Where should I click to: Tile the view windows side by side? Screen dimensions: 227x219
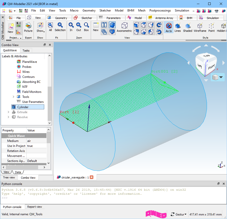pos(104,25)
